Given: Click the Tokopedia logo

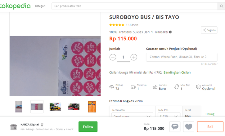Looking at the screenshot, I should click(15, 6).
